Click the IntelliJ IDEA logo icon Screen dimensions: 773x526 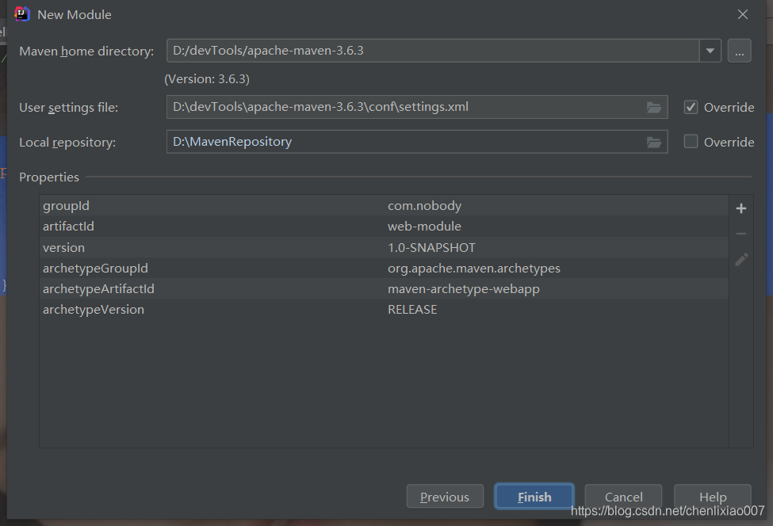22,14
